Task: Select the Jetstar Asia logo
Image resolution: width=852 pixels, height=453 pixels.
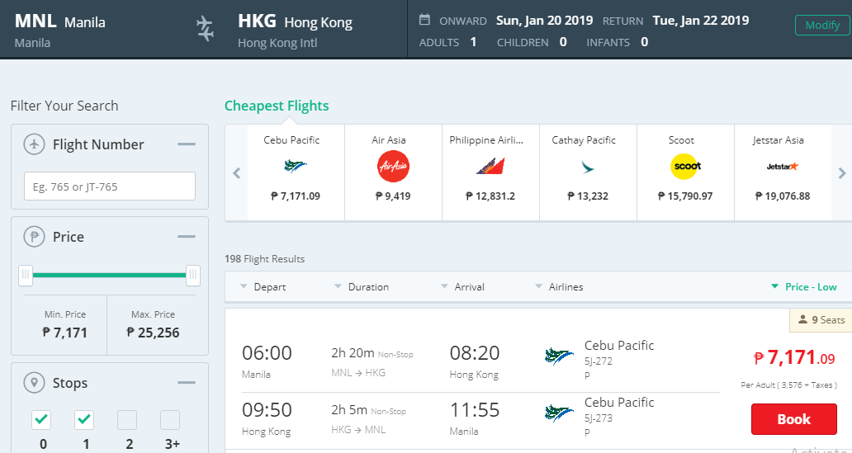Action: [783, 166]
